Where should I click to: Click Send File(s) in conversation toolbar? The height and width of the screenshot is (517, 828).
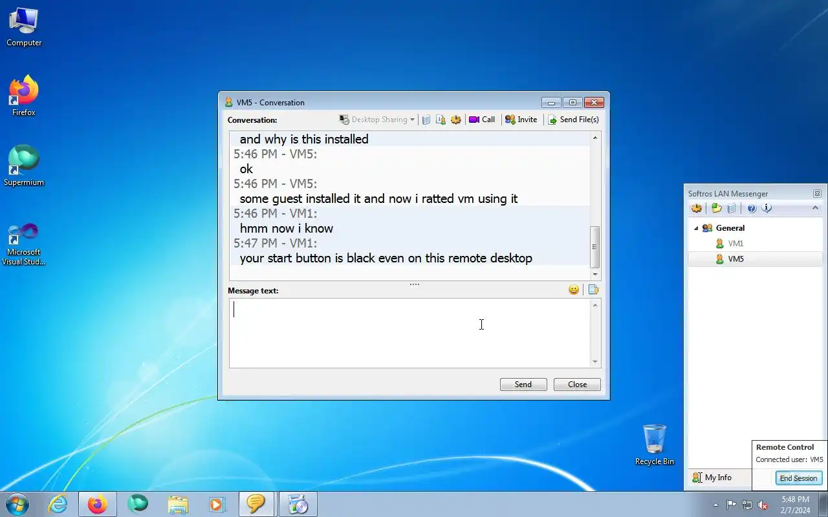[x=573, y=120]
